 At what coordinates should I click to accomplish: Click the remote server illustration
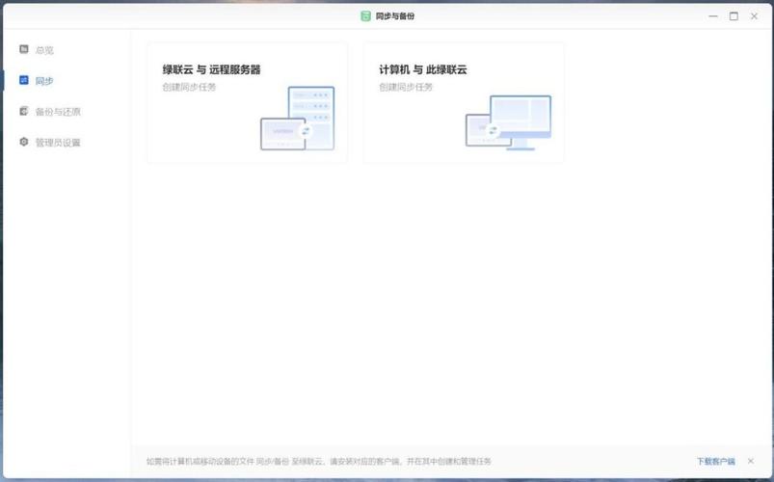point(298,119)
